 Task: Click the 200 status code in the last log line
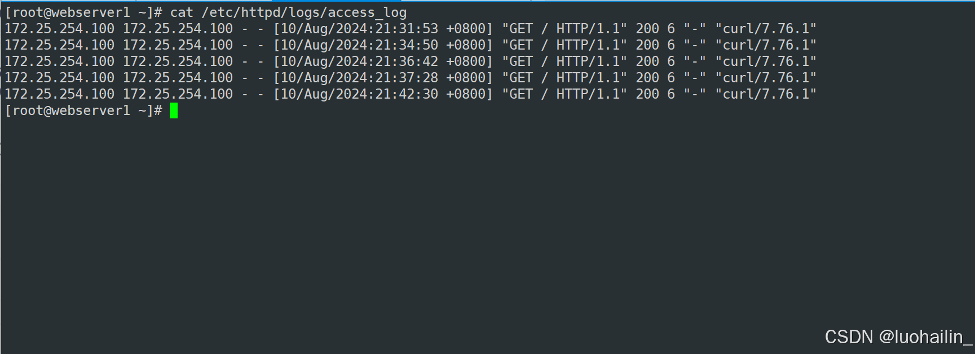[647, 94]
